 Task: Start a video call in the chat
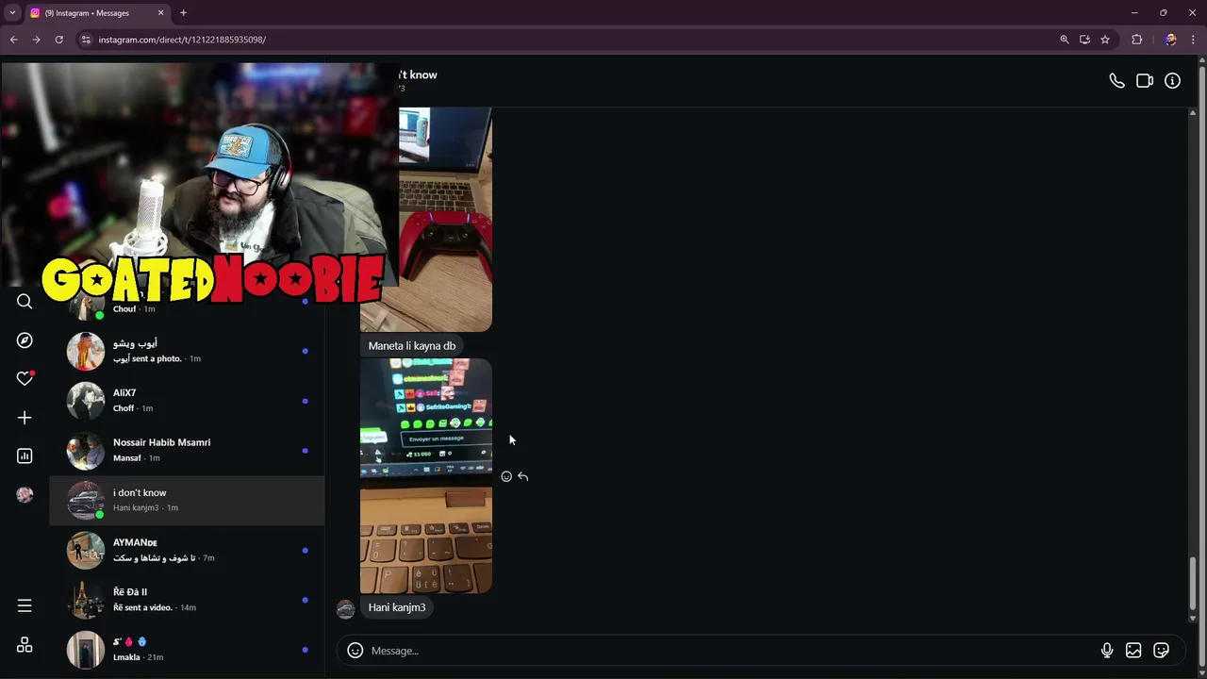pyautogui.click(x=1145, y=81)
